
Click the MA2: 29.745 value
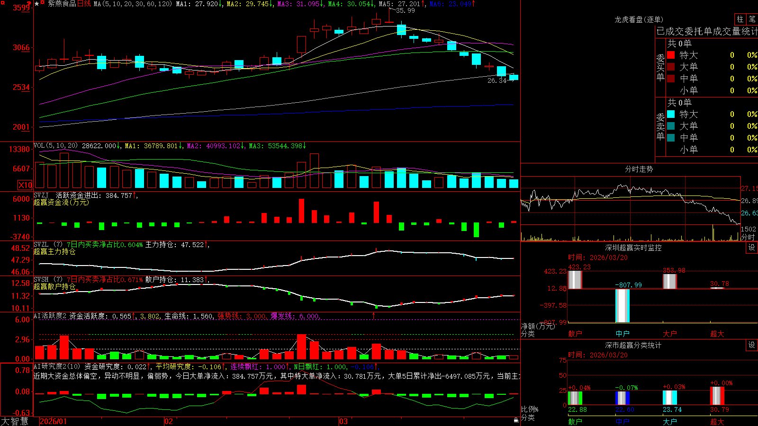point(250,4)
